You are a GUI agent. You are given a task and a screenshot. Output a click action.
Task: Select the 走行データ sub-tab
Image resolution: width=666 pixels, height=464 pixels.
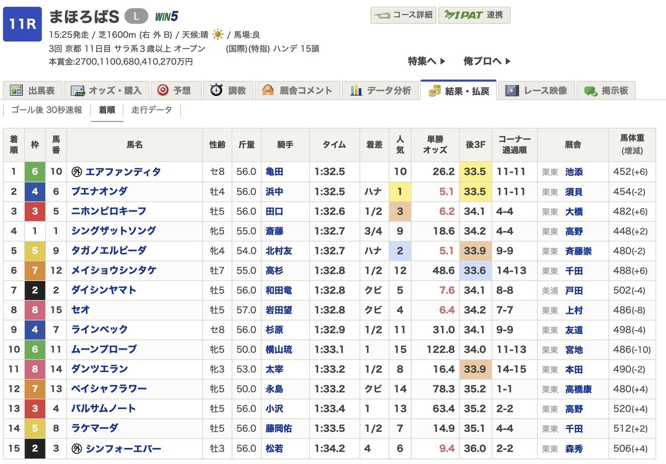click(x=152, y=110)
